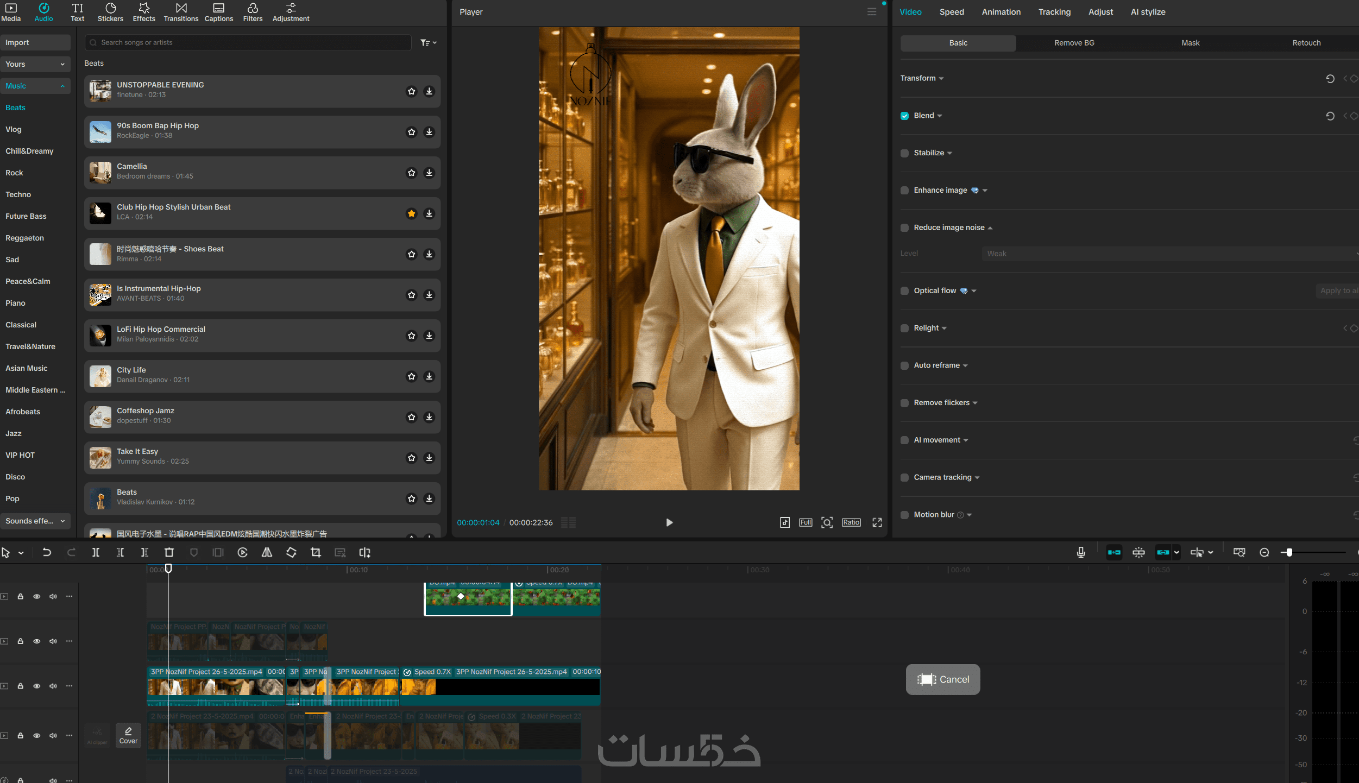Click the Cancel button
1359x783 pixels.
(942, 679)
